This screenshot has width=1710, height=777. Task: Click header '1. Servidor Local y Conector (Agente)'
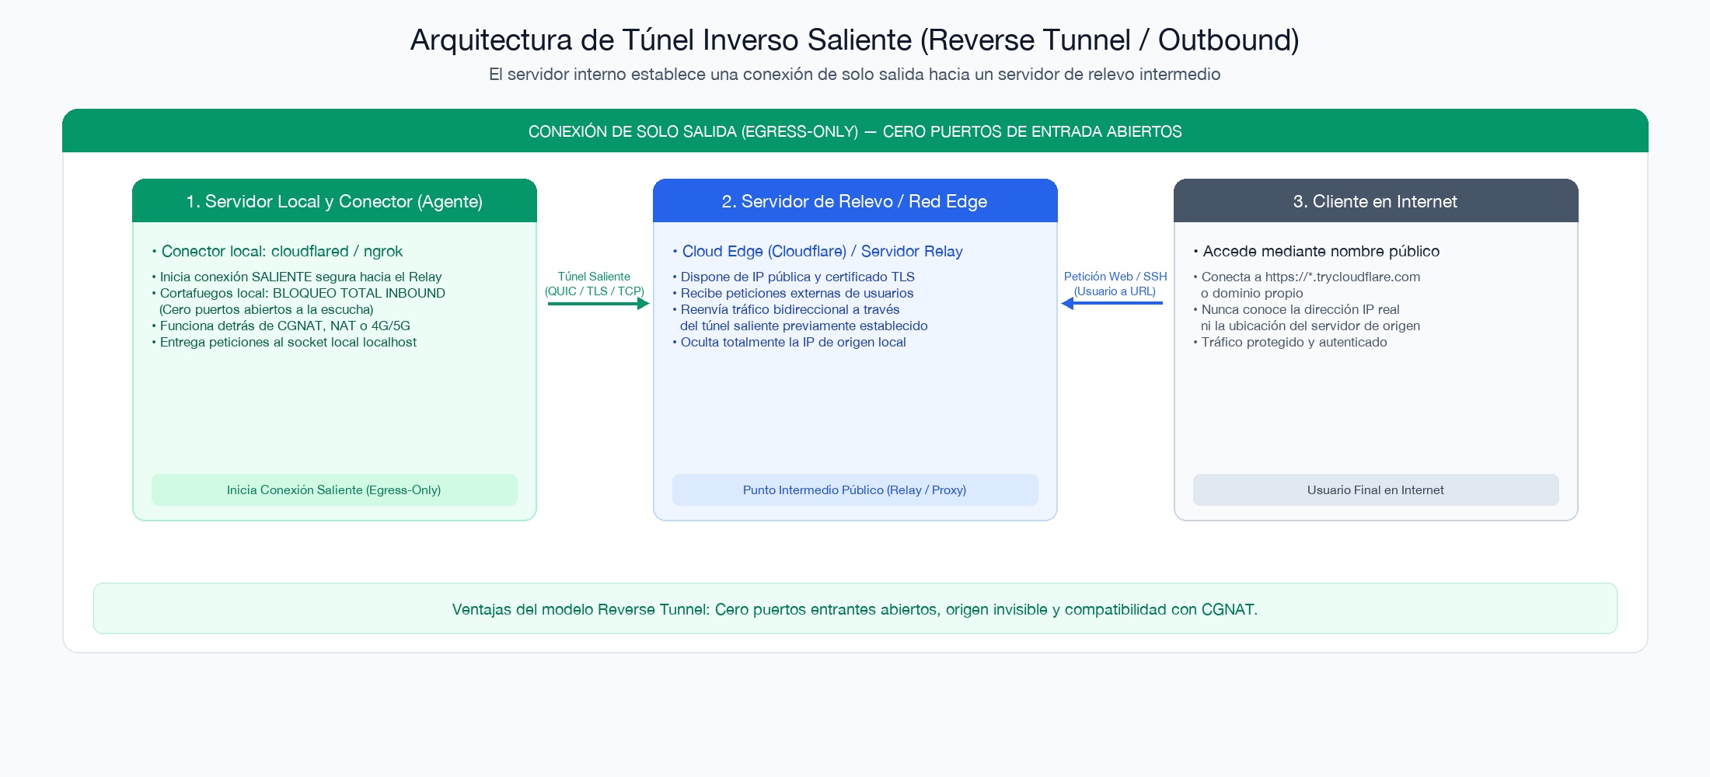click(334, 201)
